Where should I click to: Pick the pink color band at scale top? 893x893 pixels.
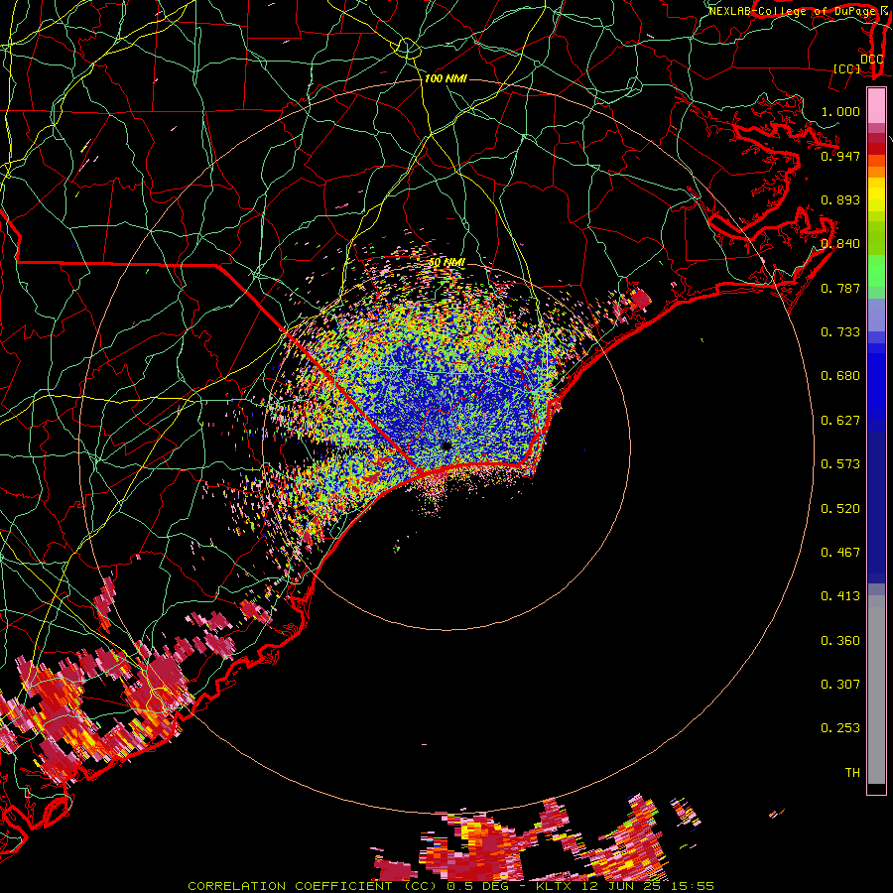pos(876,106)
